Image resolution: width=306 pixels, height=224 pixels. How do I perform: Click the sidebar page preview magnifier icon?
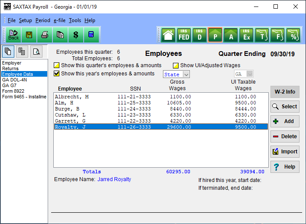pos(36,52)
